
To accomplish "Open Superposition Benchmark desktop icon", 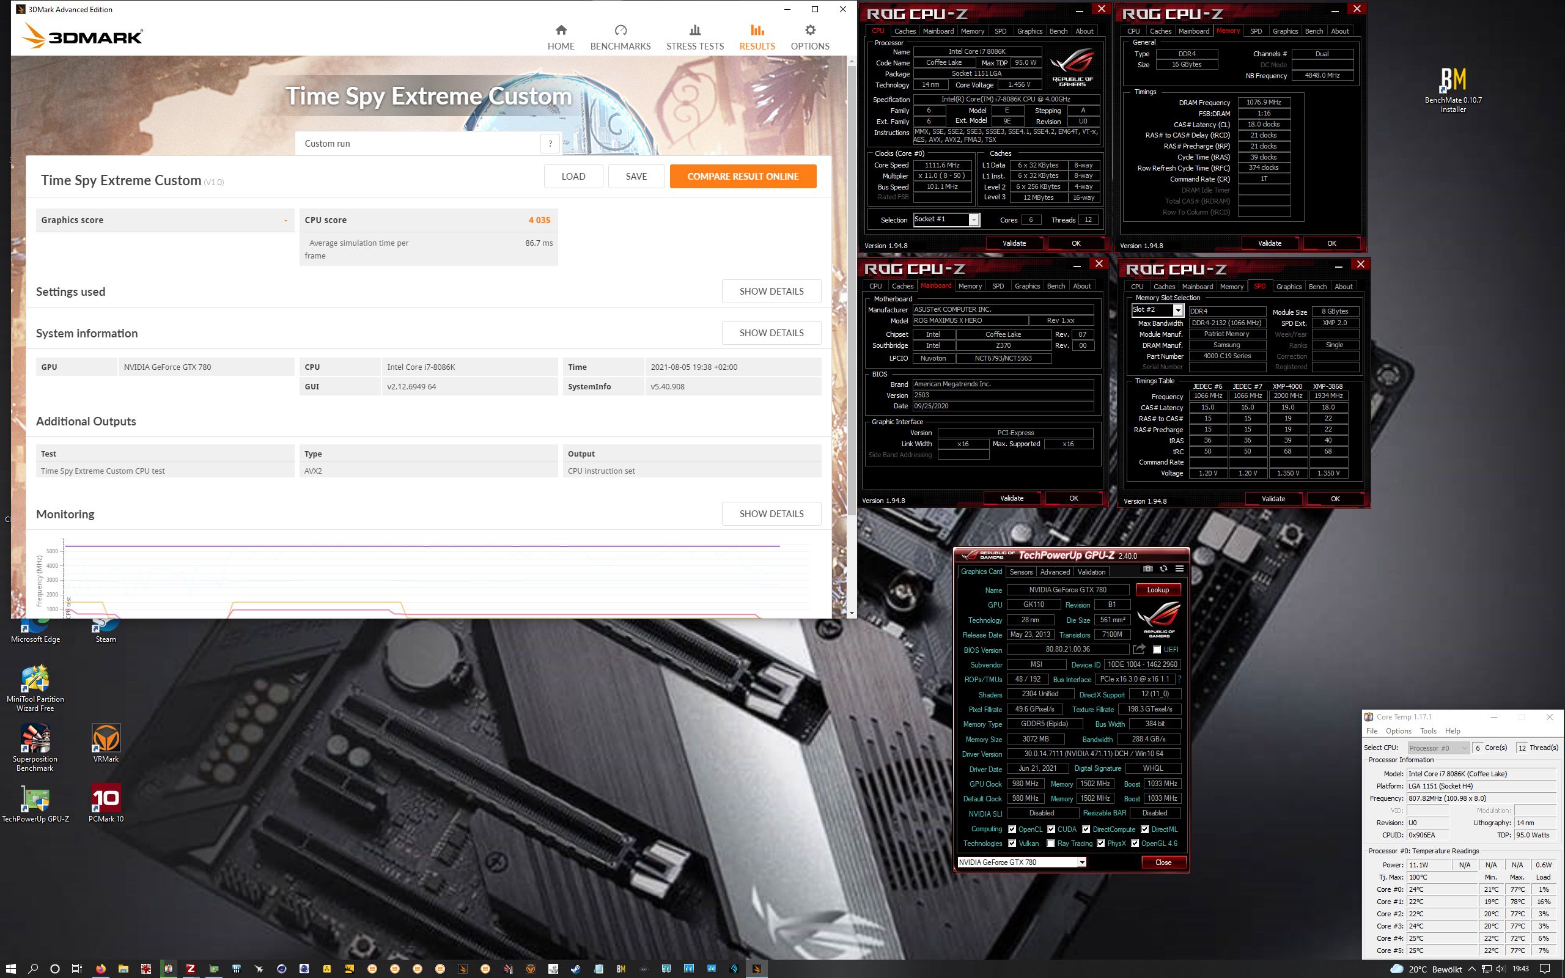I will [x=35, y=748].
